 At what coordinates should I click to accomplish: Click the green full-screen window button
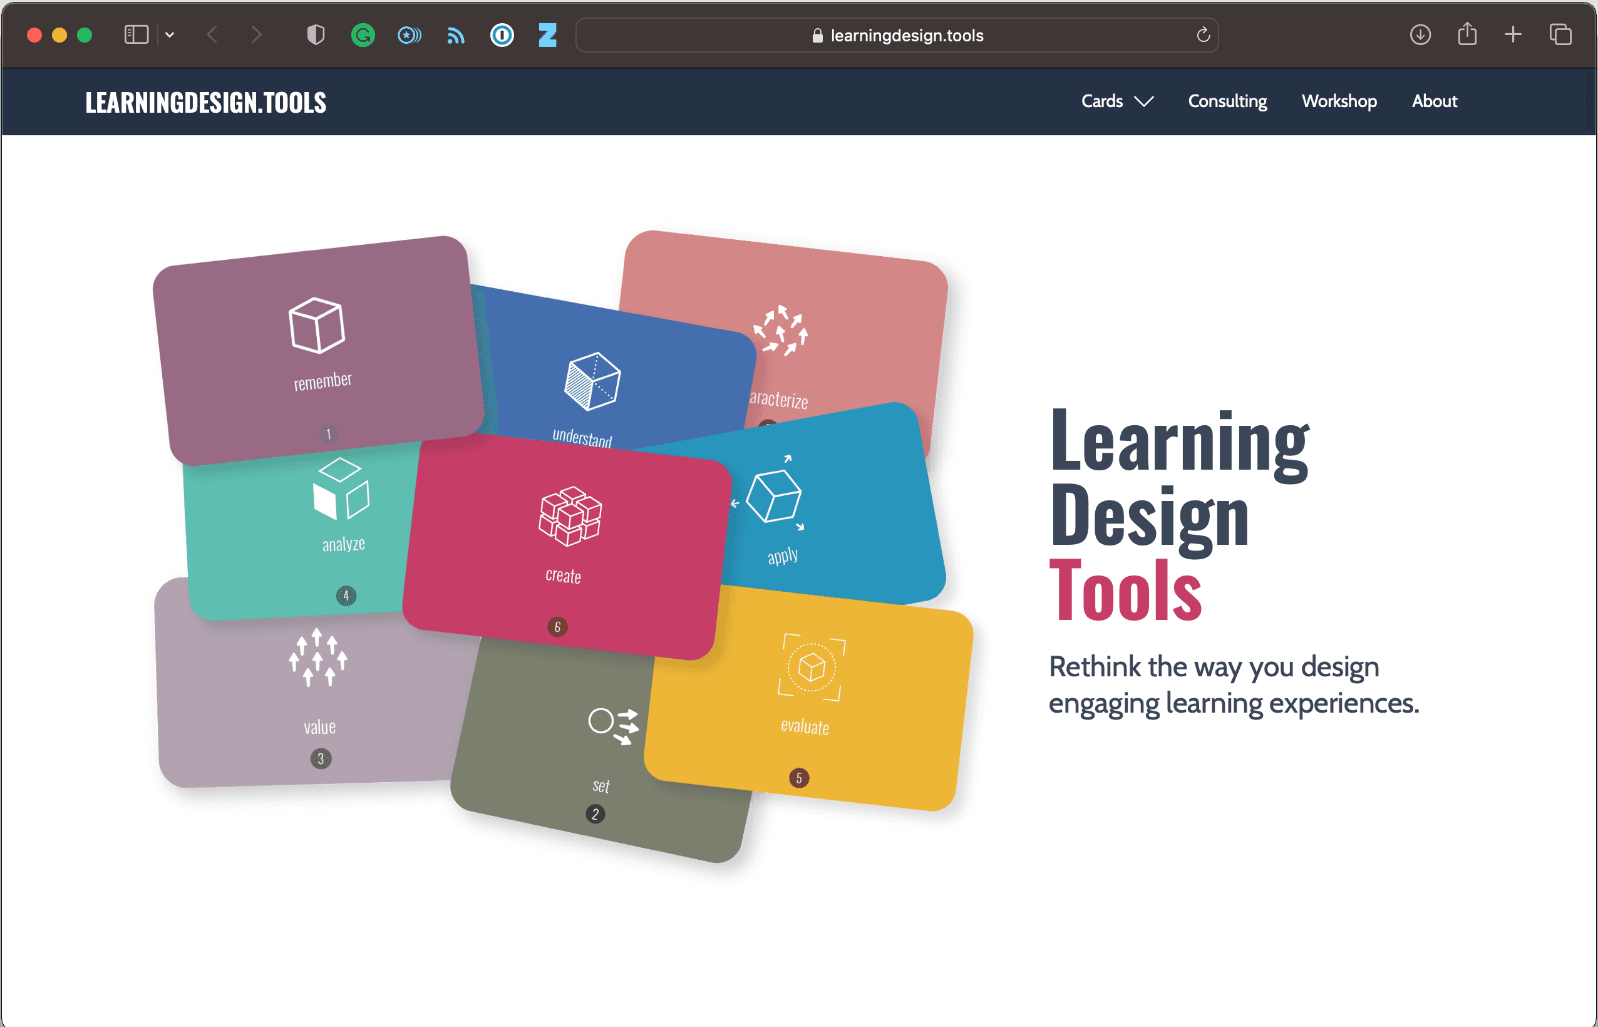pyautogui.click(x=85, y=34)
